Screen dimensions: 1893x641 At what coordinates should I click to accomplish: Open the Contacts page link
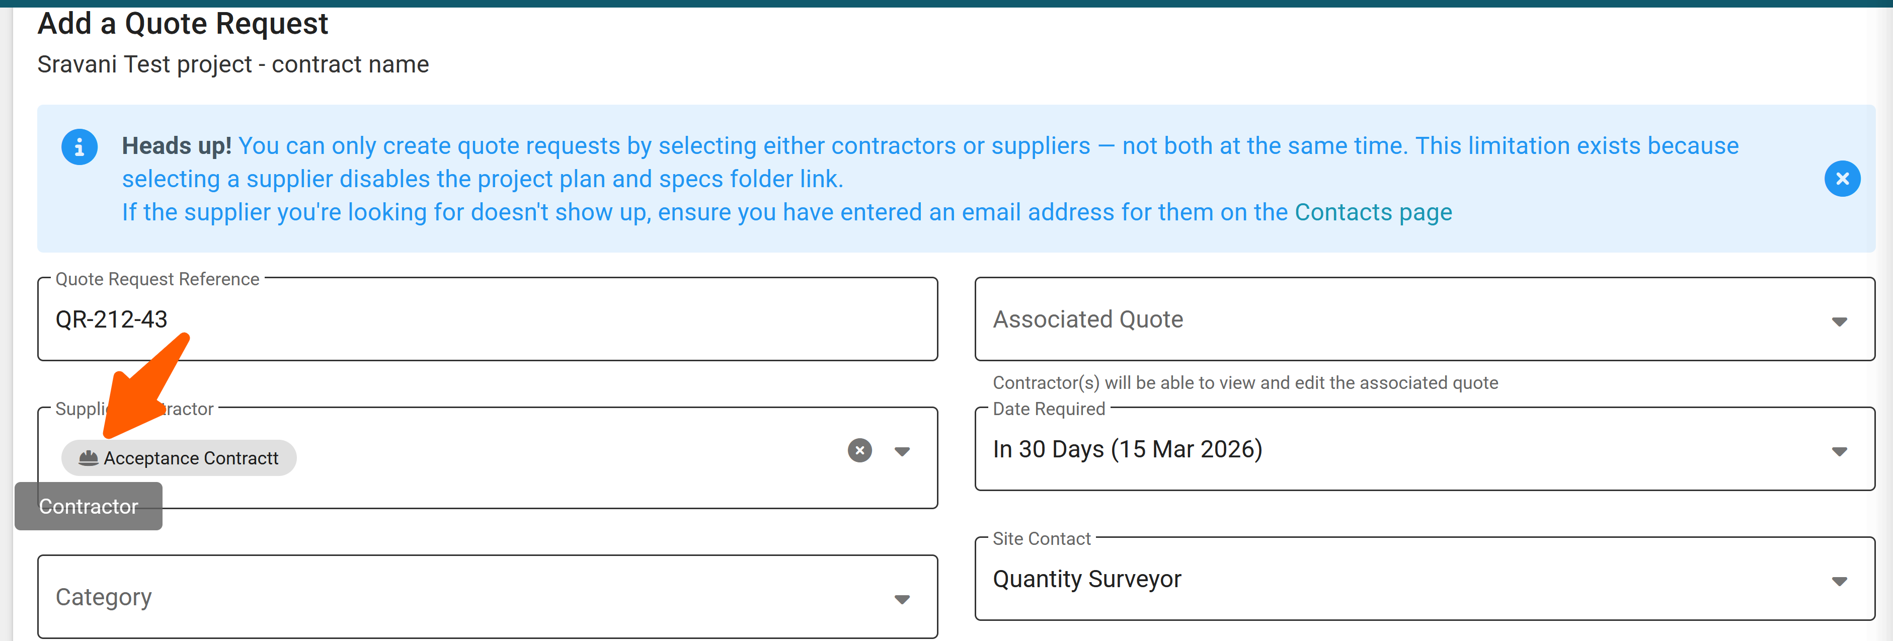(1373, 212)
